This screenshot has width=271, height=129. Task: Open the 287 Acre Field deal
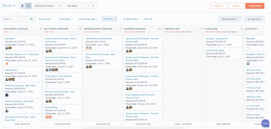click(253, 70)
